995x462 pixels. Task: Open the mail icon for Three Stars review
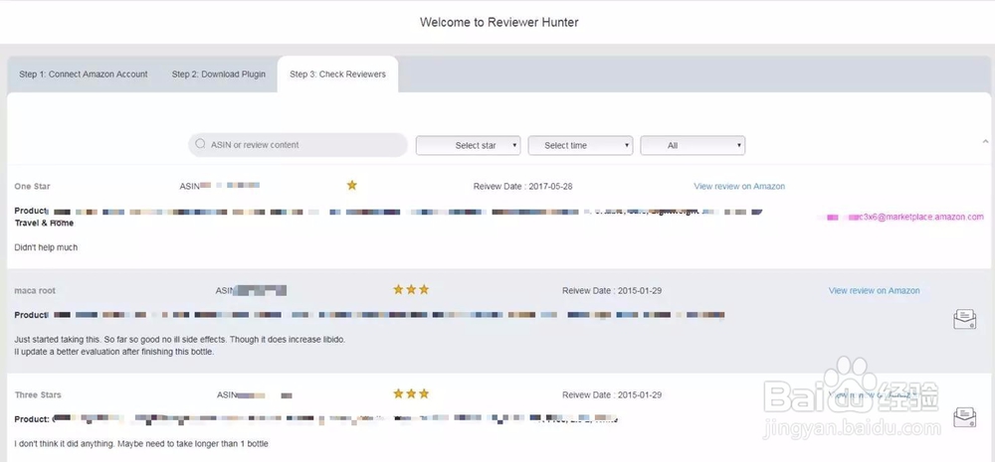point(964,417)
